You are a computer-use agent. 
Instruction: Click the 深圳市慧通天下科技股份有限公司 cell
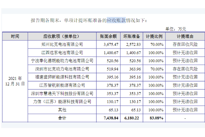click(62, 93)
